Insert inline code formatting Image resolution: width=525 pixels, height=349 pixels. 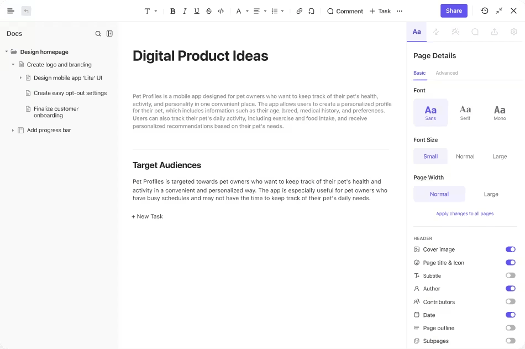tap(221, 11)
